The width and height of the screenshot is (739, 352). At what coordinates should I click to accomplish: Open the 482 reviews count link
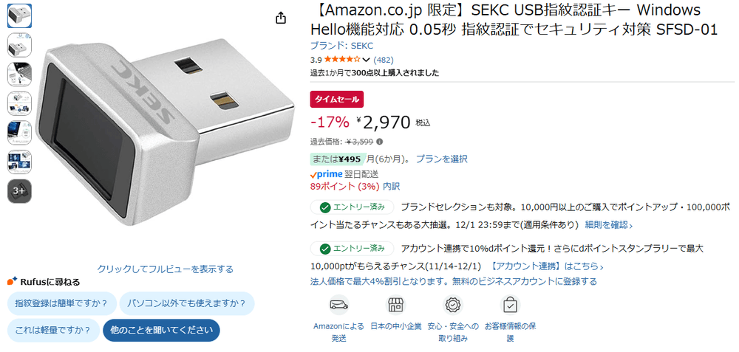[384, 60]
